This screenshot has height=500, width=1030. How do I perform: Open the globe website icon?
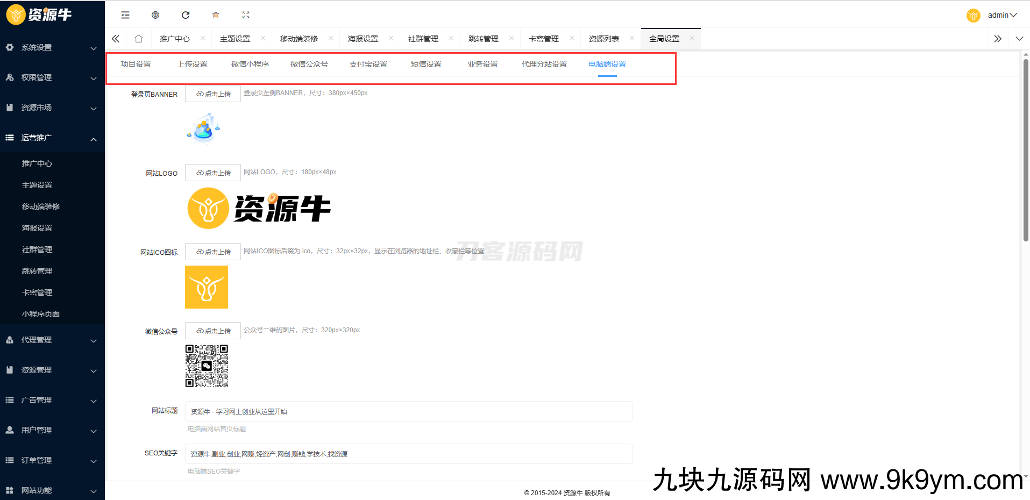click(x=155, y=15)
